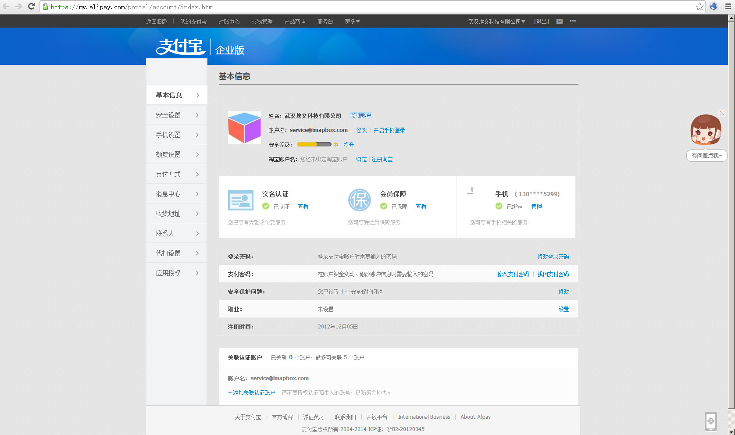Viewport: 735px width, 435px height.
Task: Expand the 更多 dropdown in top navigation
Action: pos(352,21)
